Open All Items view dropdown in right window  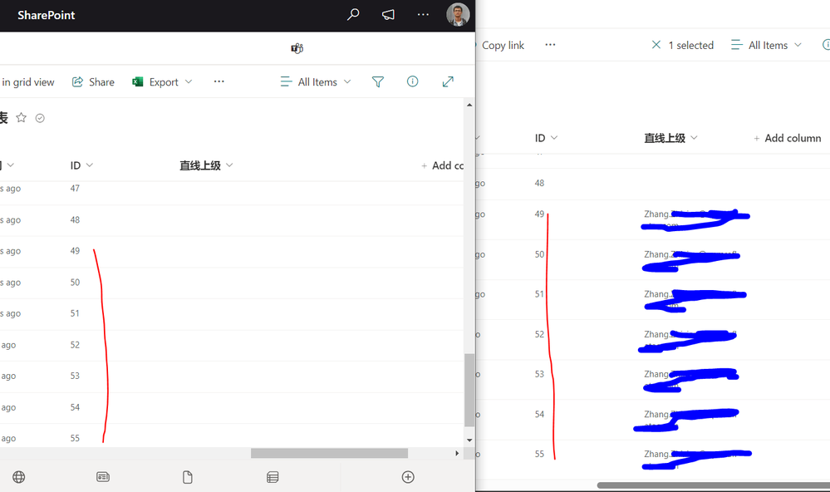767,45
